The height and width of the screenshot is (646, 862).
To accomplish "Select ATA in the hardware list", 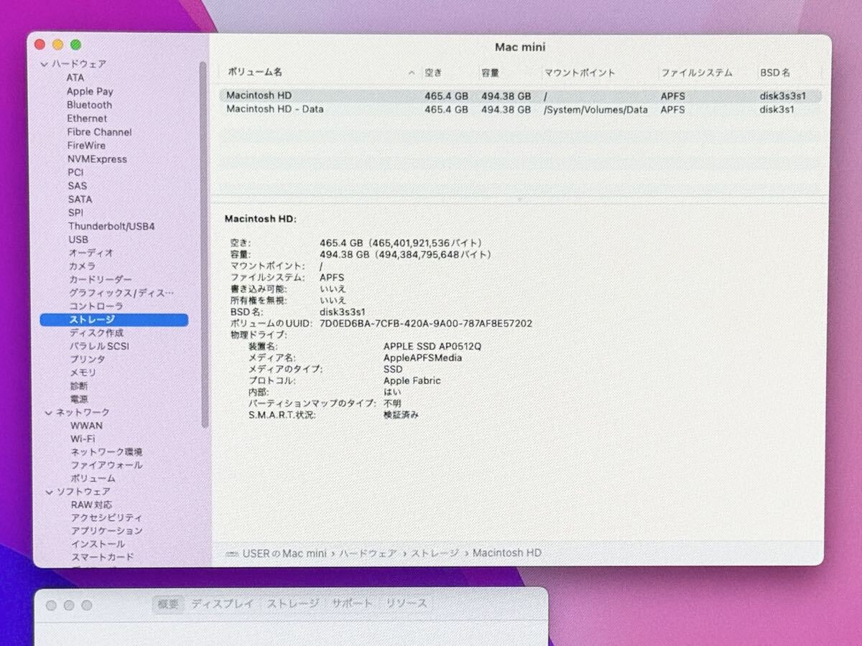I will click(75, 78).
